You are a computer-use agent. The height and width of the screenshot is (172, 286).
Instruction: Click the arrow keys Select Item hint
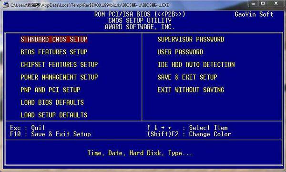187,128
